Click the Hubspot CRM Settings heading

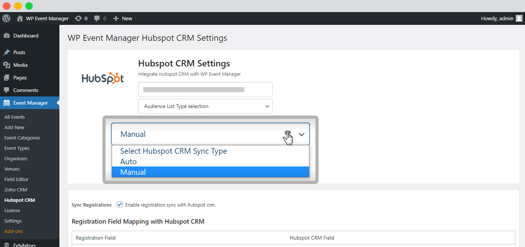184,63
